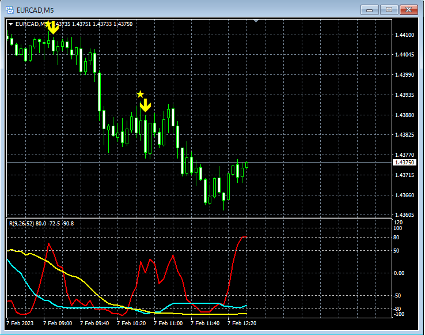
Task: Select the 1.44100 price scale label
Action: [x=404, y=35]
